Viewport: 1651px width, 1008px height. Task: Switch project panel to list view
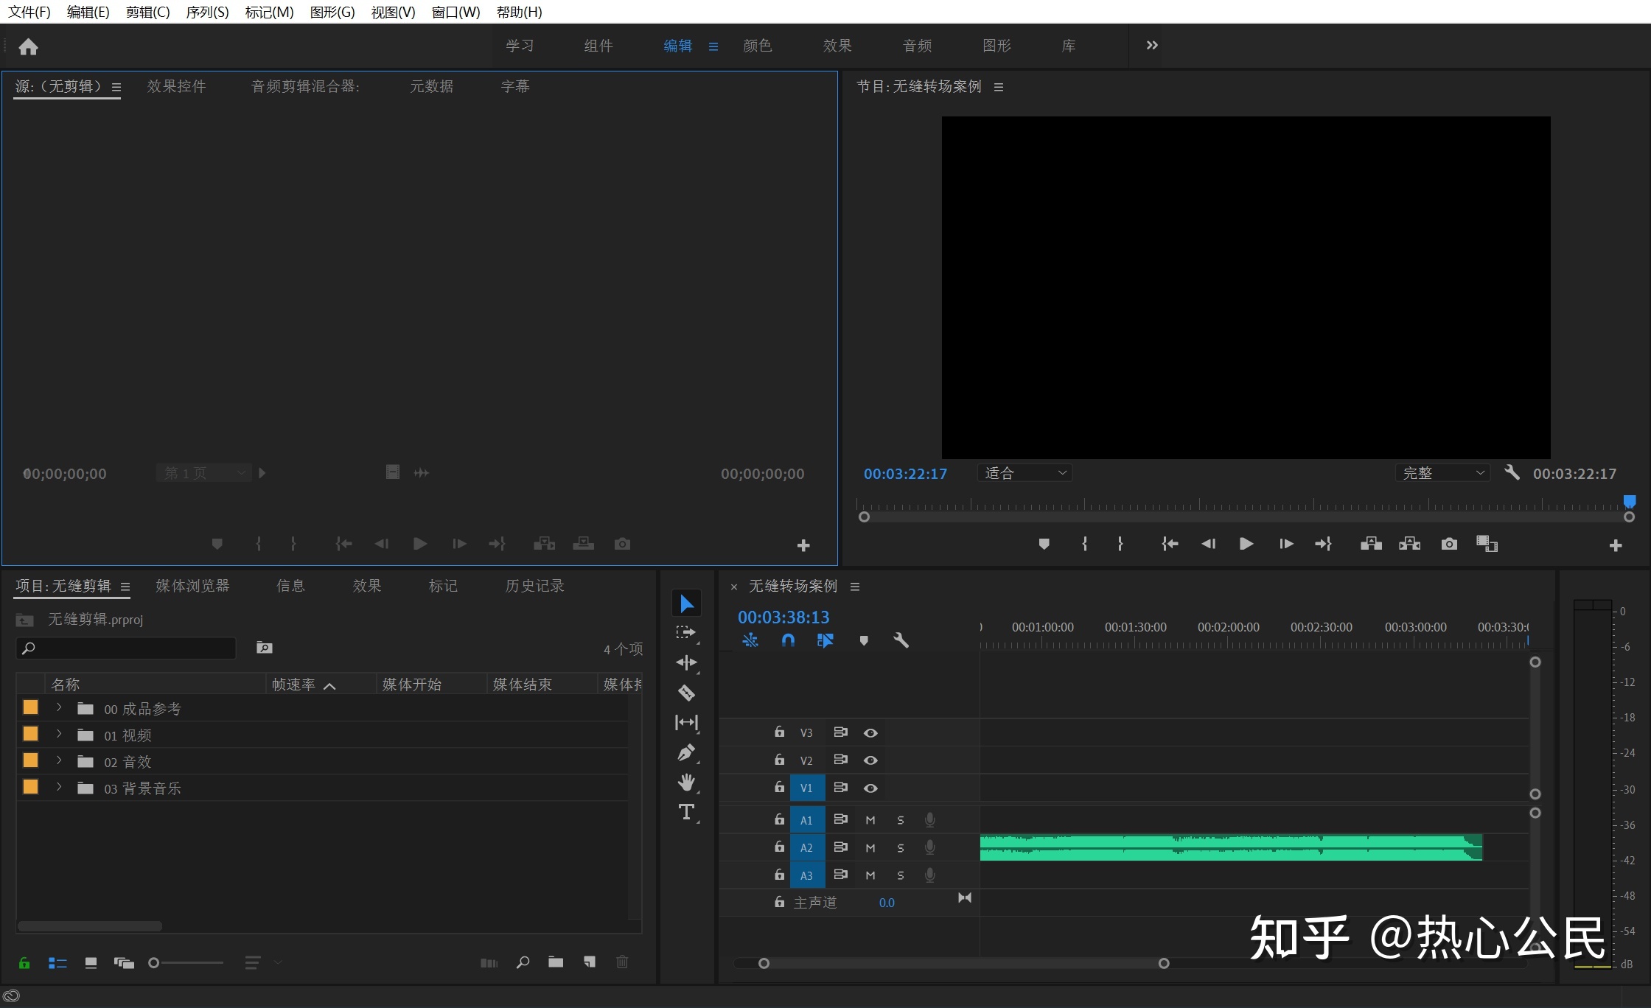(57, 962)
